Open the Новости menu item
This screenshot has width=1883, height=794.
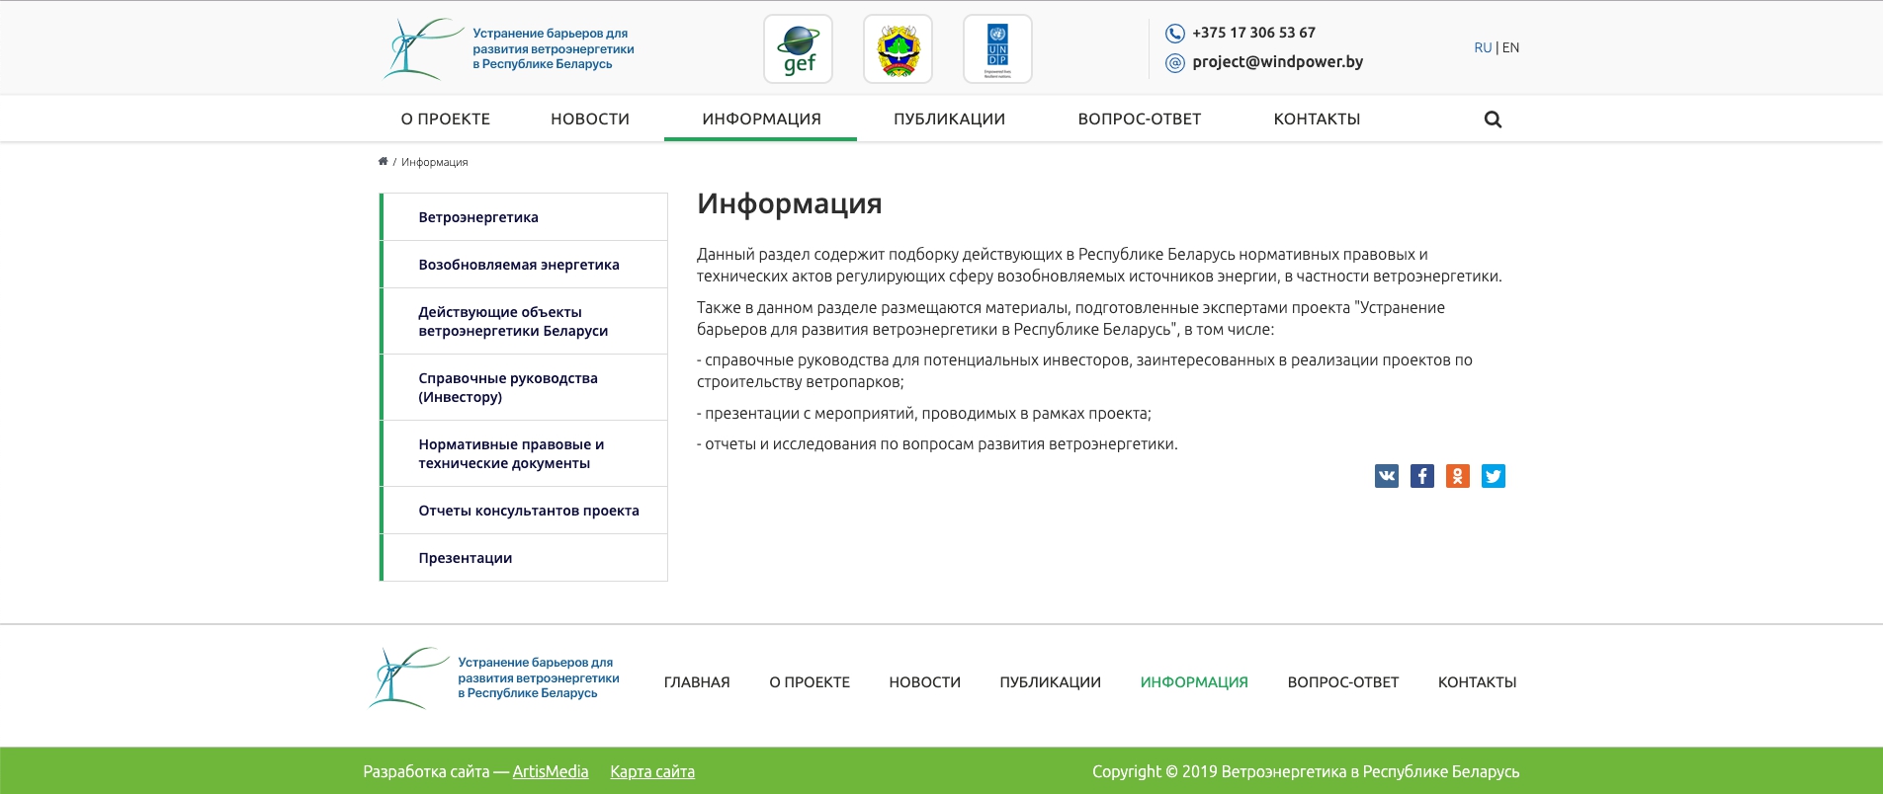589,119
